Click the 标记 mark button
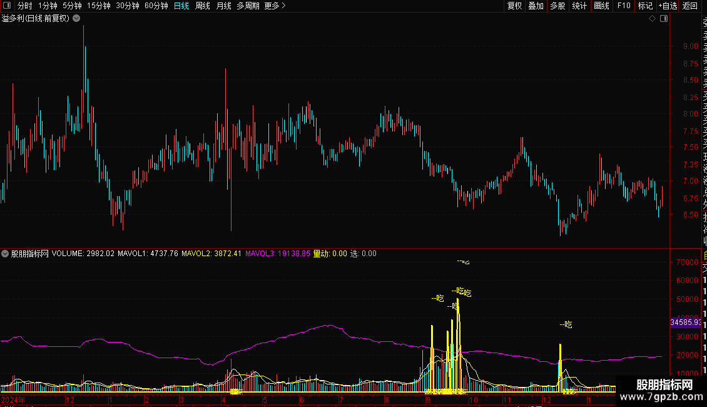 tap(645, 6)
